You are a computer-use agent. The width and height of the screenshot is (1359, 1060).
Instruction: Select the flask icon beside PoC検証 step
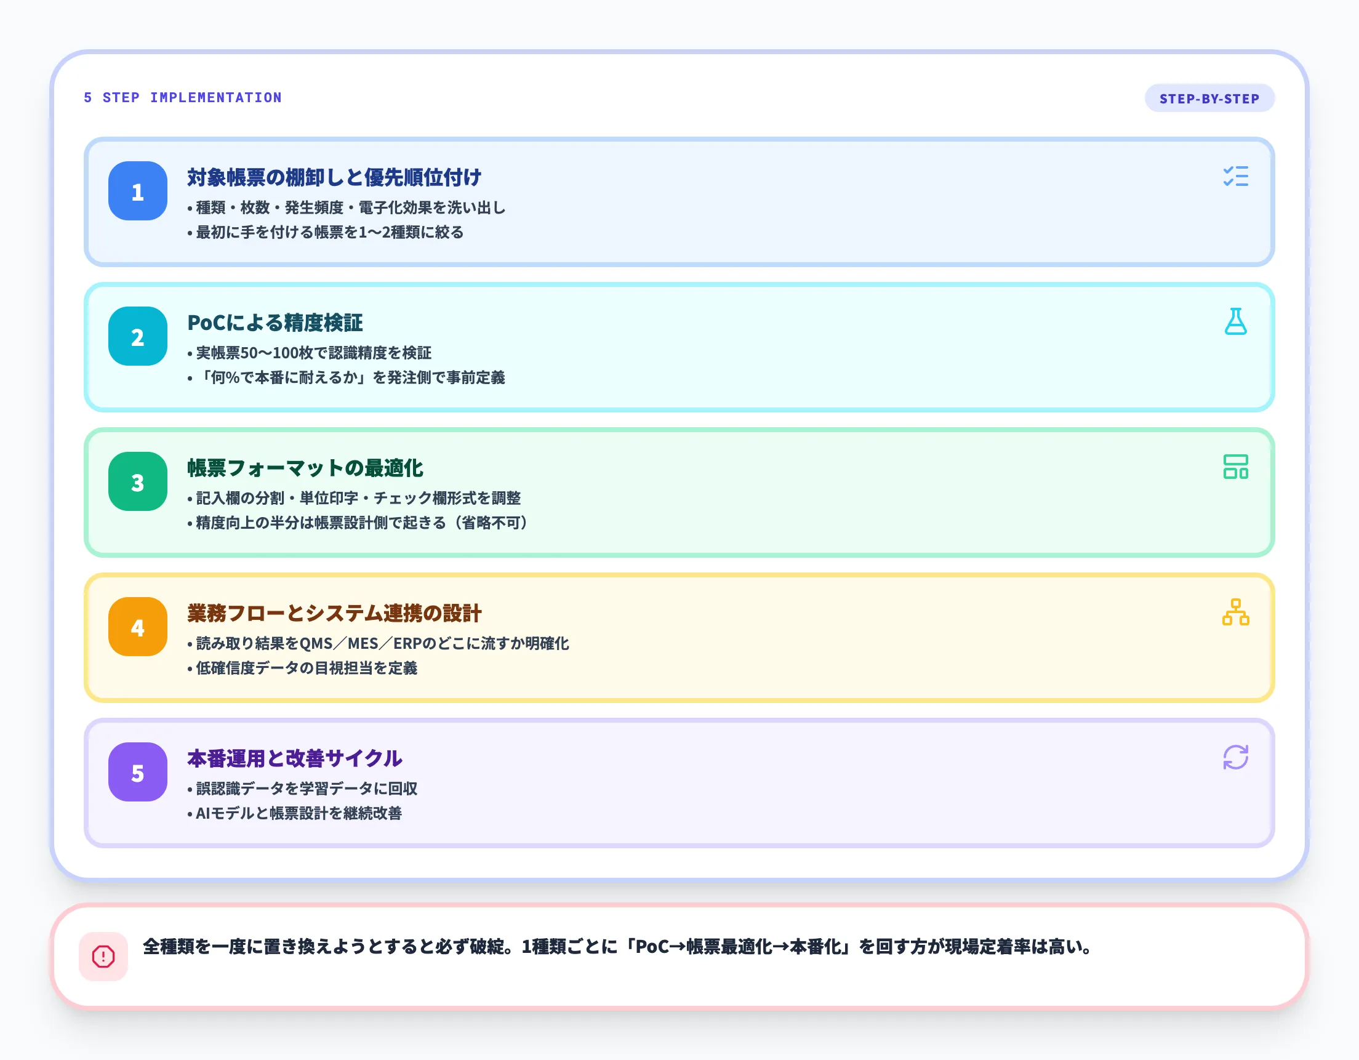1237,323
